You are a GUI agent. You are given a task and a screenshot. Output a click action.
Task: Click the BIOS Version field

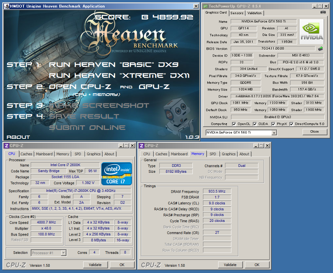[273, 49]
